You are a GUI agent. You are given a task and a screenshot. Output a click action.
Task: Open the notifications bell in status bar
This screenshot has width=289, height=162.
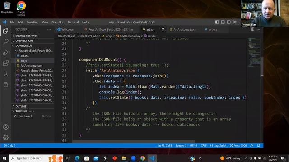[259, 146]
